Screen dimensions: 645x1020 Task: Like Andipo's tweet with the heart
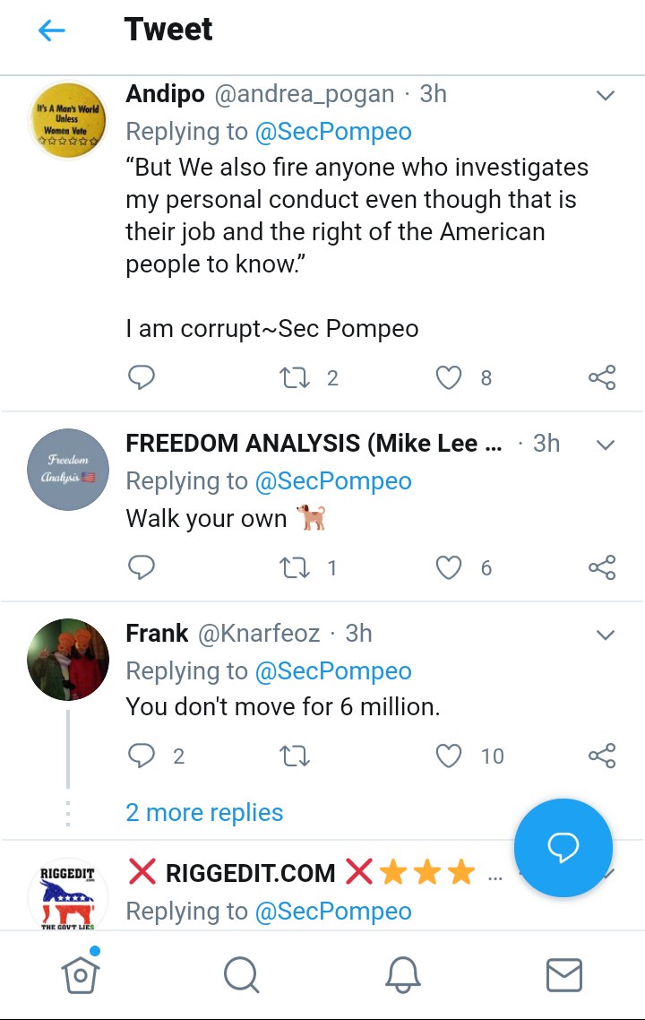448,377
